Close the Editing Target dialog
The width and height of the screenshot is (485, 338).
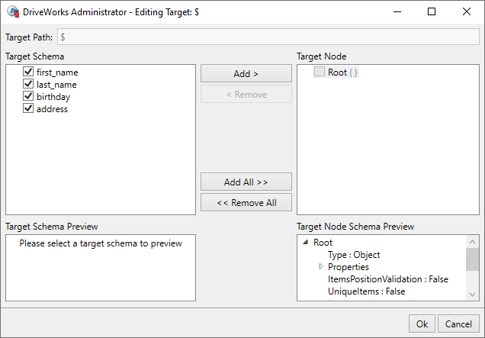coord(467,11)
